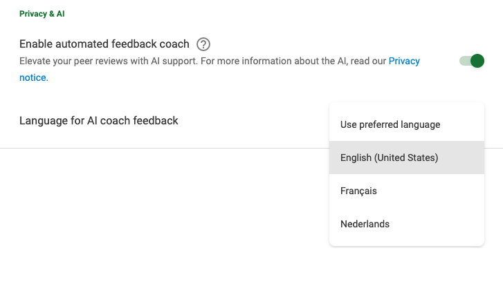Set AI coach feedback to Dutch
The image size is (503, 284).
[x=407, y=224]
